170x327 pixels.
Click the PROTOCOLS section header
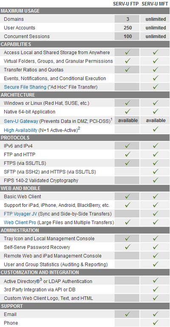click(85, 138)
